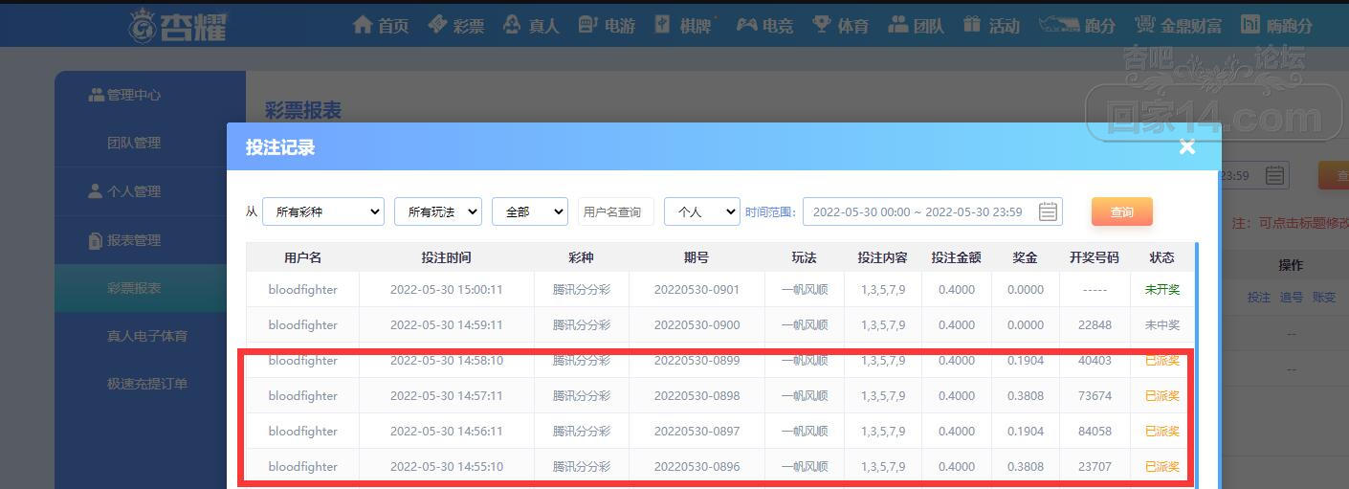The image size is (1349, 489).
Task: Expand the 所有彩种 dropdown
Action: point(323,211)
